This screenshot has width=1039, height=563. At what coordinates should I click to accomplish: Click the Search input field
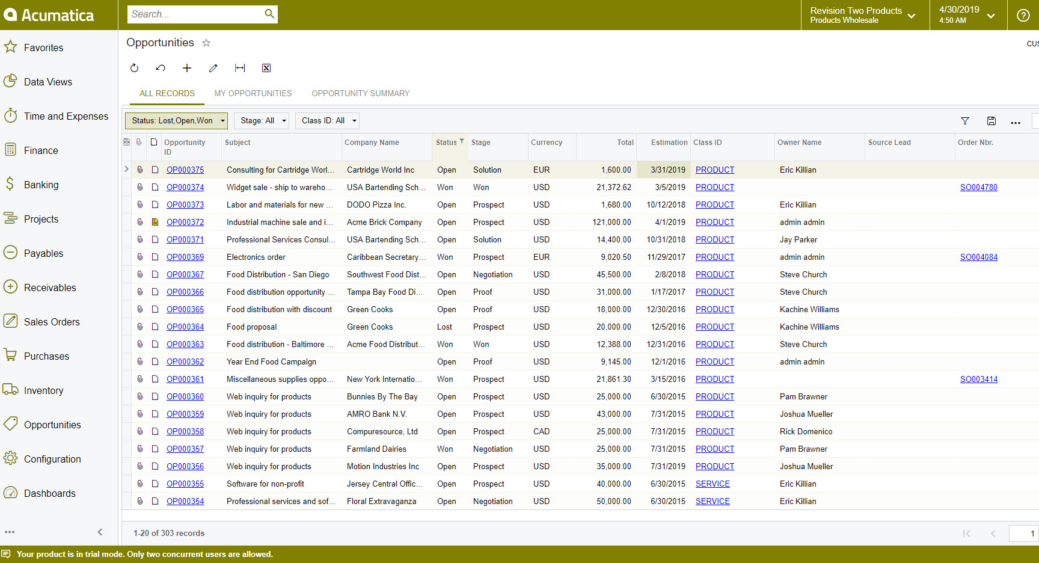click(195, 14)
